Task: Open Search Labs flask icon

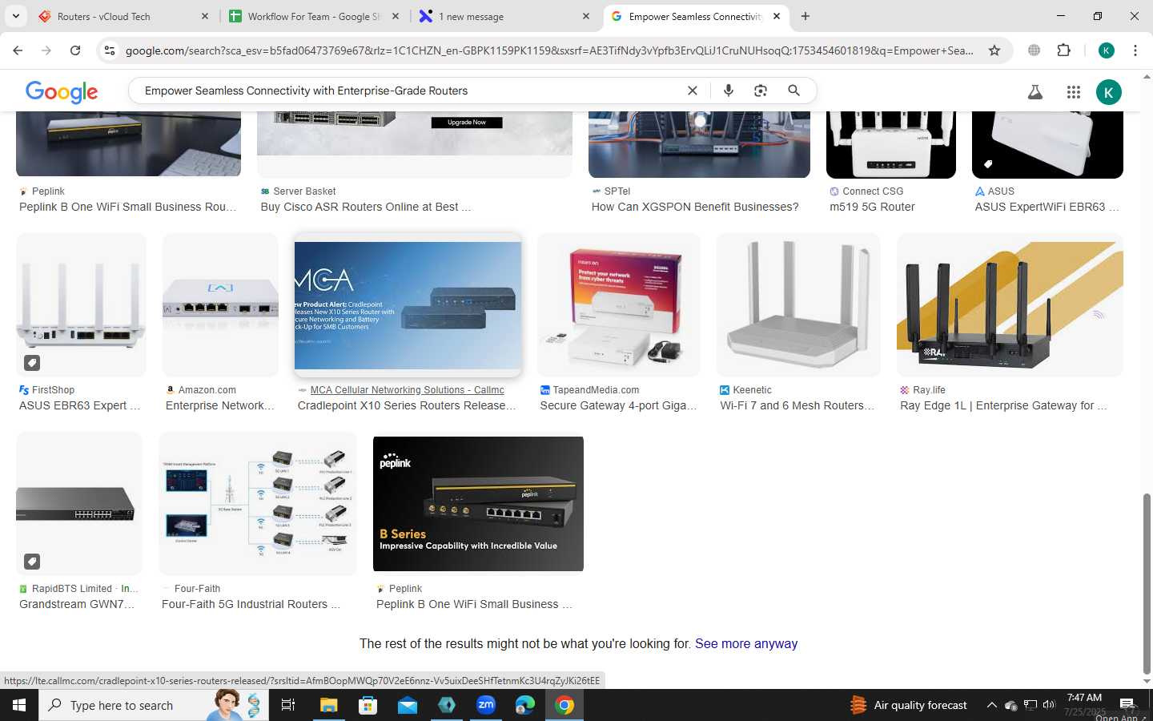Action: coord(1035,92)
